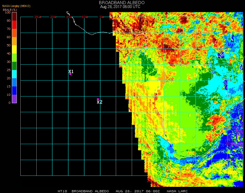Click the 'NASA LARC' footer text
Screen dimensions: 245x193
pos(177,191)
